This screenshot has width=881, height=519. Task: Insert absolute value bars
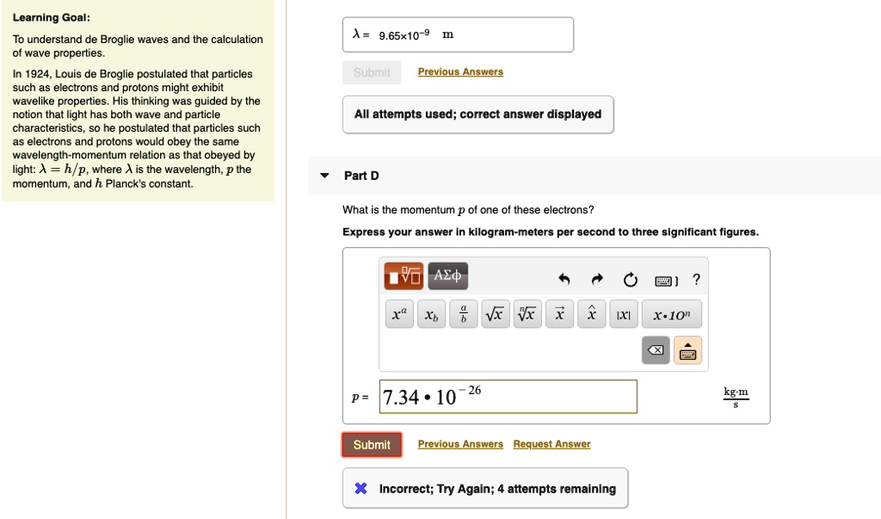pos(621,316)
